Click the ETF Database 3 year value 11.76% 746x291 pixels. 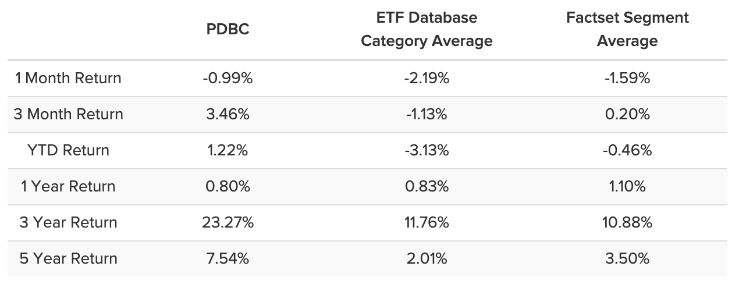click(x=427, y=222)
